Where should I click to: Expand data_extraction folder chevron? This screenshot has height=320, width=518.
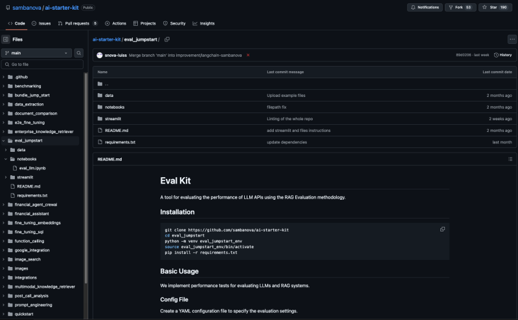pos(3,104)
